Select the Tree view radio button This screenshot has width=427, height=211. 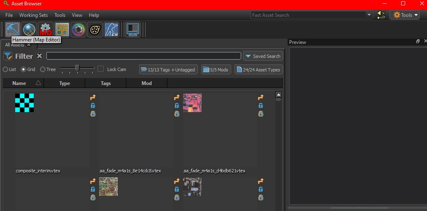point(43,69)
